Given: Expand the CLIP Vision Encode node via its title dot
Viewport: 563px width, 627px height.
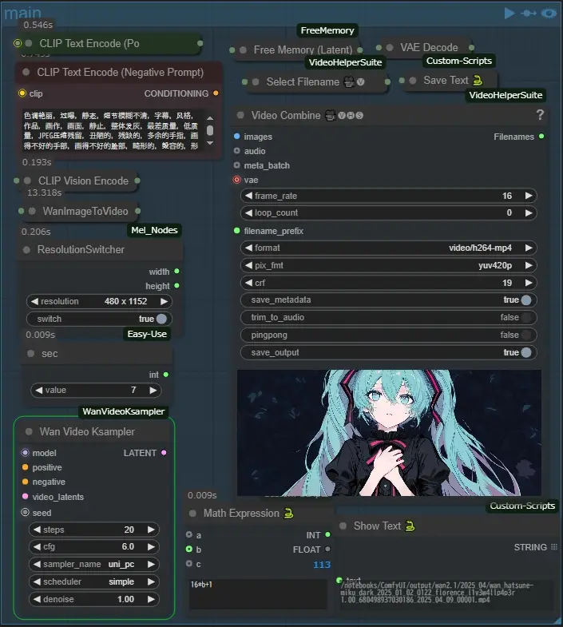Looking at the screenshot, I should (x=27, y=181).
